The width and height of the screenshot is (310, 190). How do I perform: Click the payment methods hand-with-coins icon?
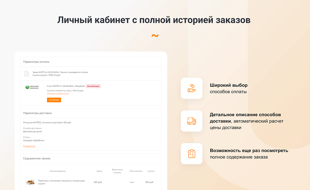(x=192, y=88)
